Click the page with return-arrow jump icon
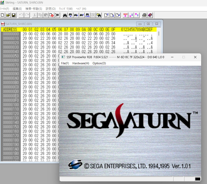The image size is (207, 184). click(x=118, y=15)
